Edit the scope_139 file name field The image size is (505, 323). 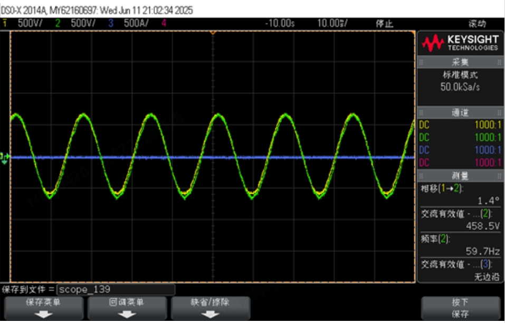point(116,290)
